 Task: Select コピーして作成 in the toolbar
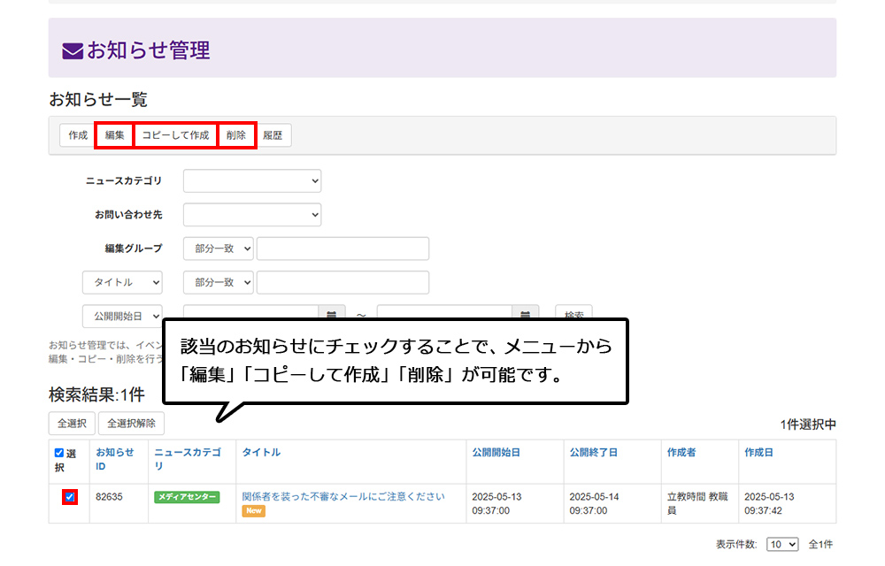click(175, 135)
